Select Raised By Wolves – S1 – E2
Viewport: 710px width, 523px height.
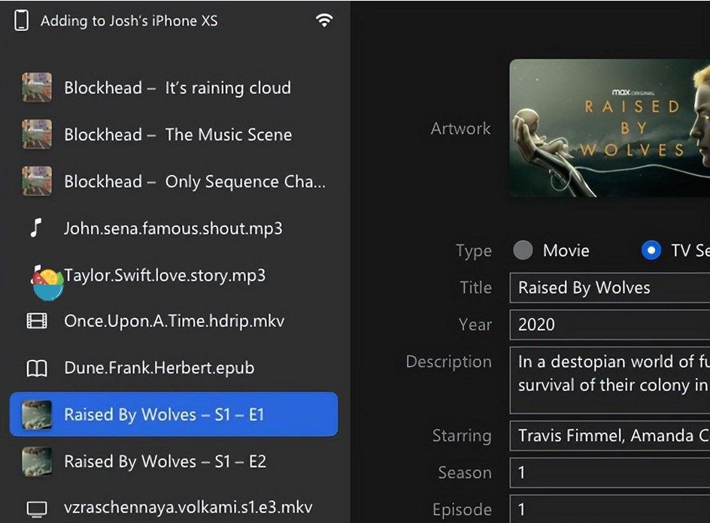165,461
